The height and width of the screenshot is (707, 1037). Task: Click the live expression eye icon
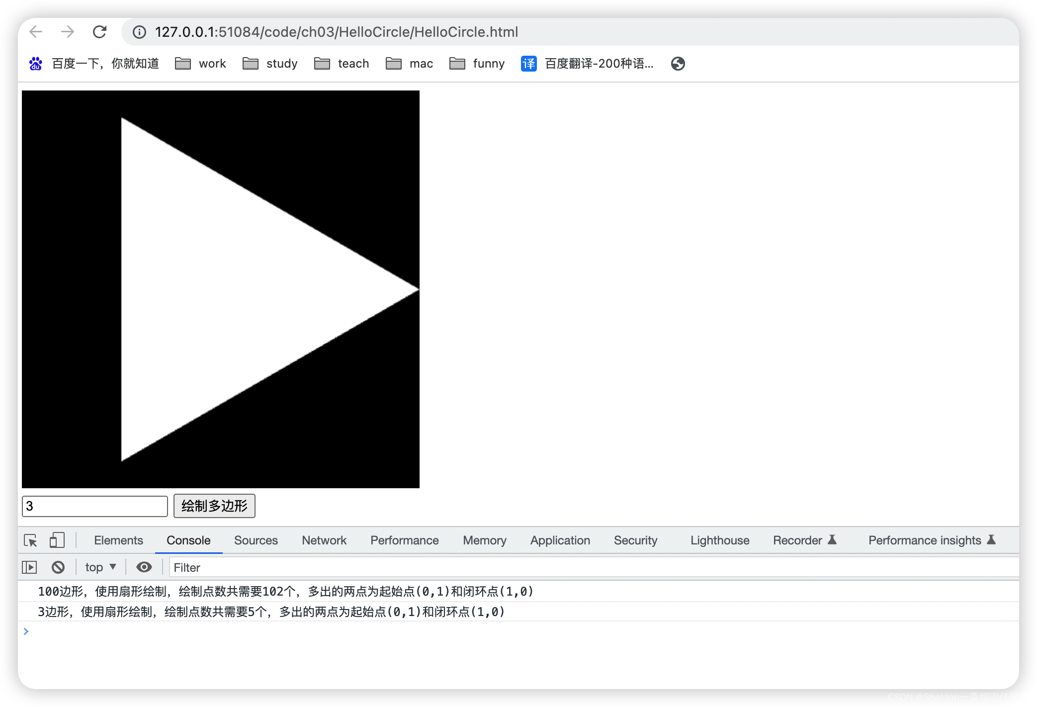[144, 567]
